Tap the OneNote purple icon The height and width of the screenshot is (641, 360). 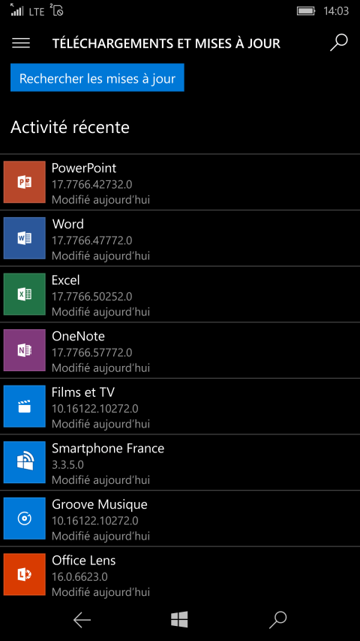[25, 350]
